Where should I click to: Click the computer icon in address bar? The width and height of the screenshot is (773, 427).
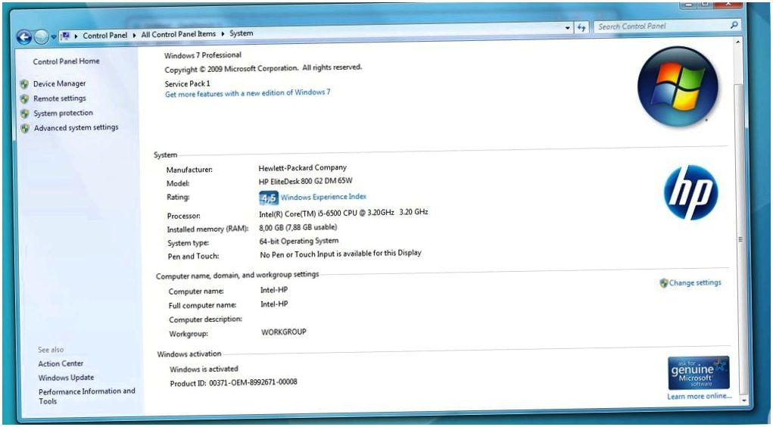[x=66, y=36]
